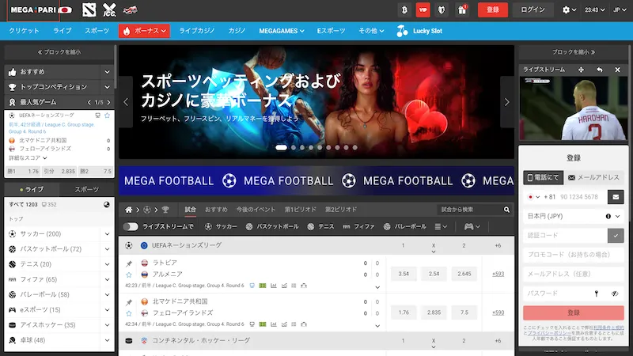
Task: Filter by サッカー in sport filter bar
Action: pos(221,227)
